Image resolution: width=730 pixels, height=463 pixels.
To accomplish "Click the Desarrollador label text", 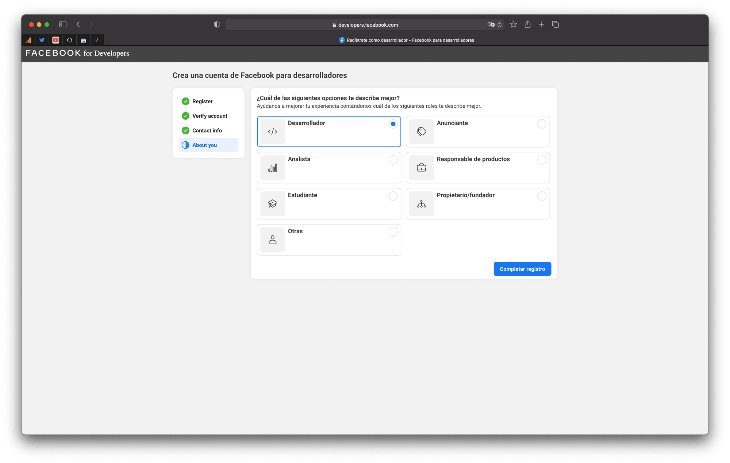I will [x=306, y=123].
